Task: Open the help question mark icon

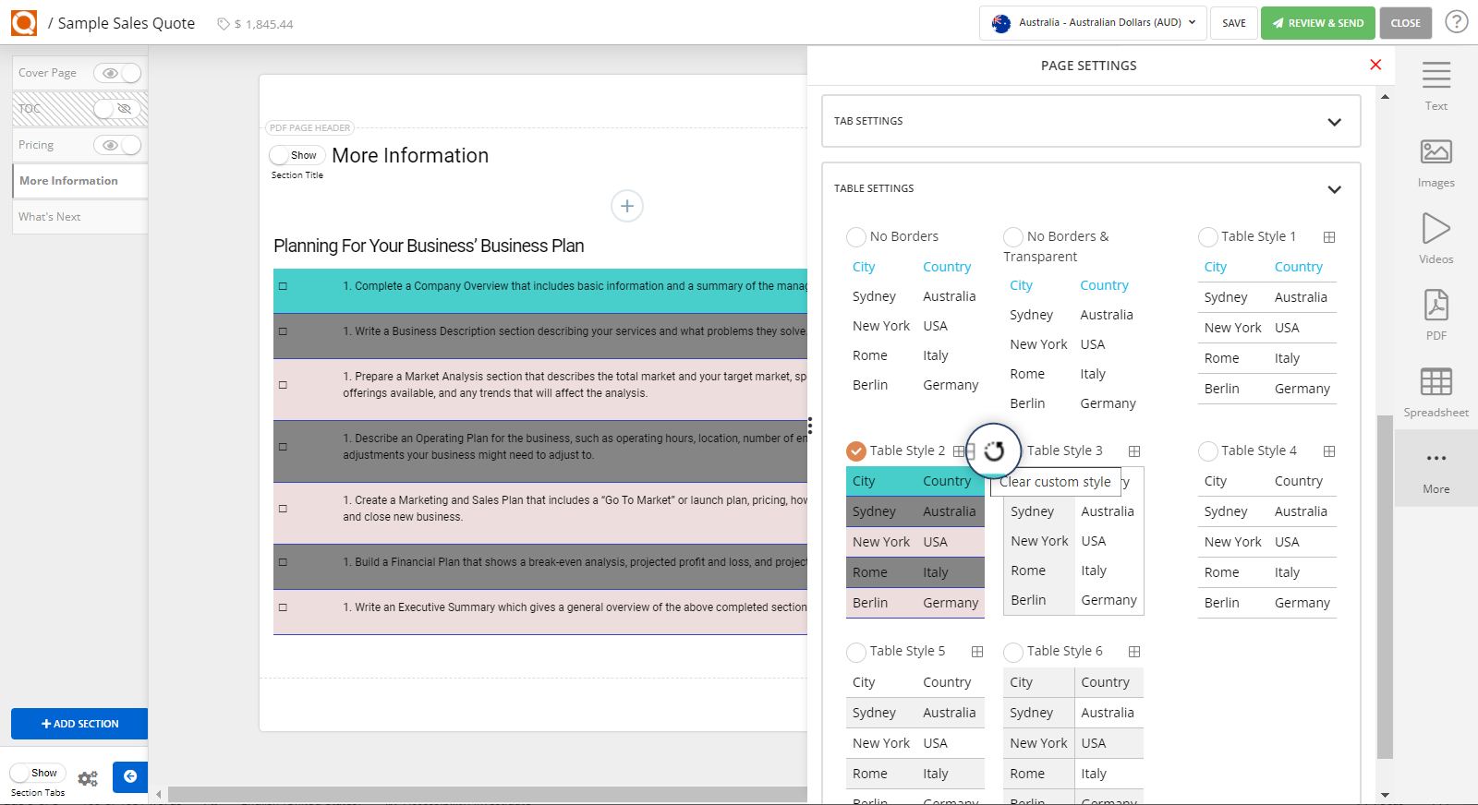Action: click(1457, 22)
